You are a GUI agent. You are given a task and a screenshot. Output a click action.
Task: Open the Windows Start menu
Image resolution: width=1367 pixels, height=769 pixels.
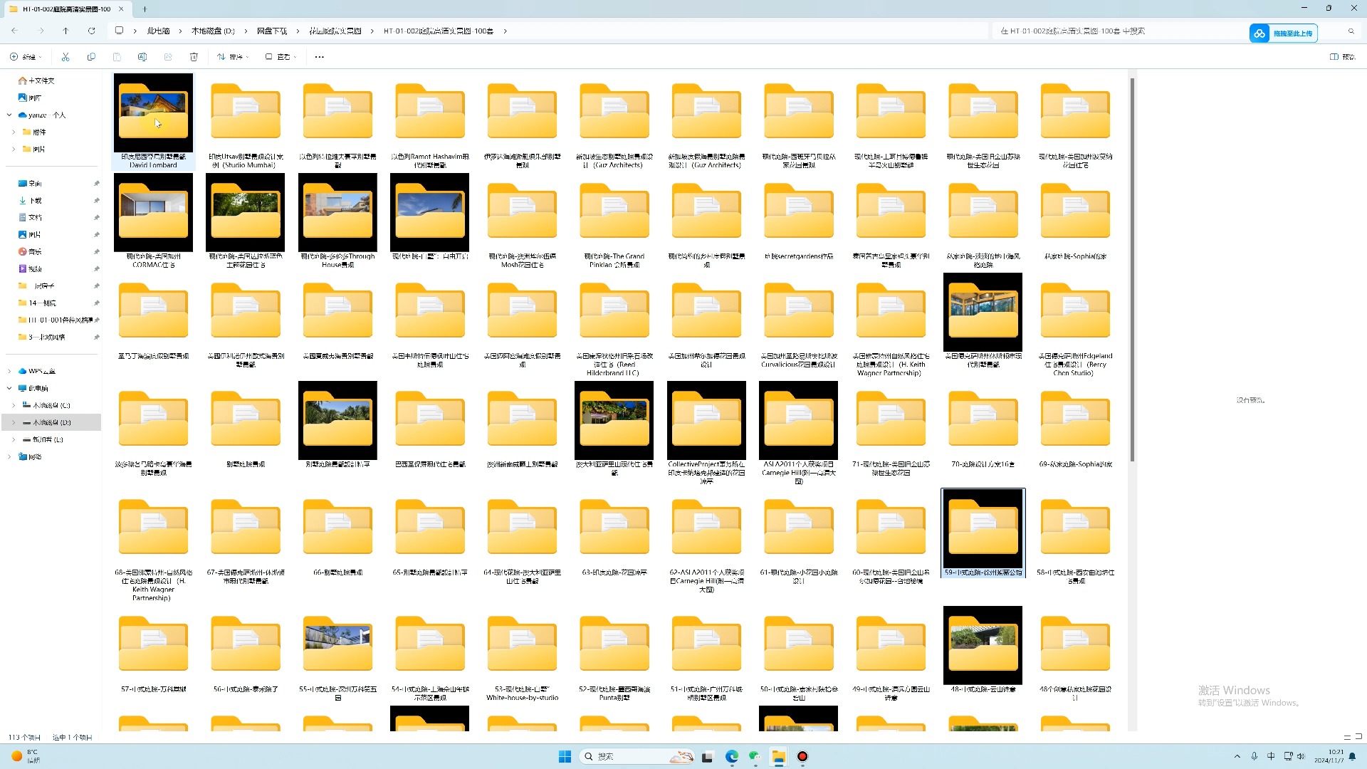click(565, 756)
